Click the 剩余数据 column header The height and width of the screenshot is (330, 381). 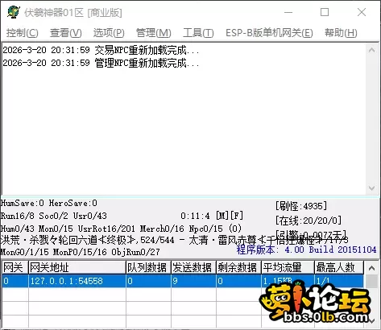coord(238,267)
